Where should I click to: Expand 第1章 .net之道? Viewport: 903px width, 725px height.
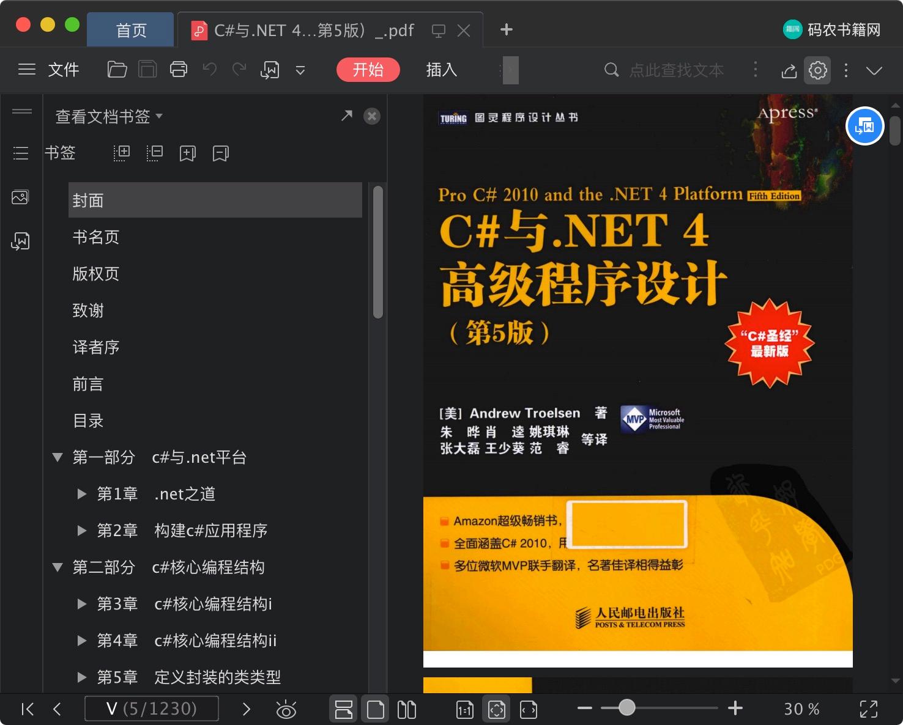tap(82, 494)
